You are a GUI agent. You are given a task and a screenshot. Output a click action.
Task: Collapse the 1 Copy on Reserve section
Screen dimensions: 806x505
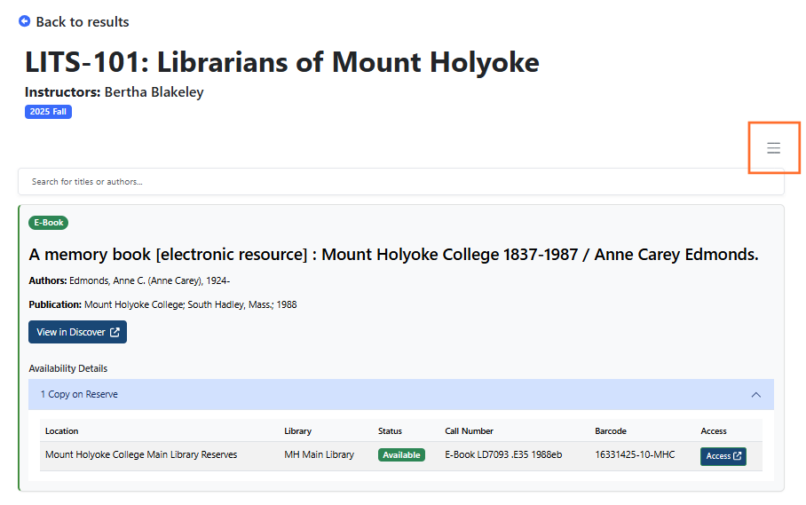point(401,395)
